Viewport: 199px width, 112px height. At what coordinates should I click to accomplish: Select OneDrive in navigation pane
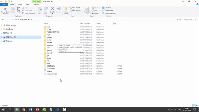coord(10,29)
